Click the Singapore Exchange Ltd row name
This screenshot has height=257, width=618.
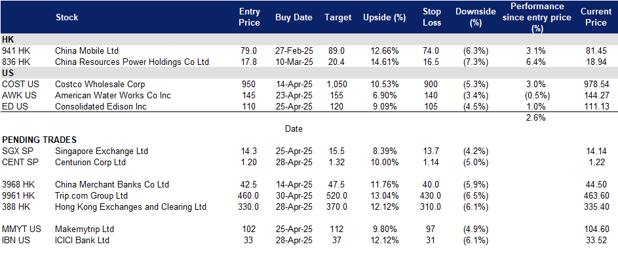pyautogui.click(x=102, y=151)
